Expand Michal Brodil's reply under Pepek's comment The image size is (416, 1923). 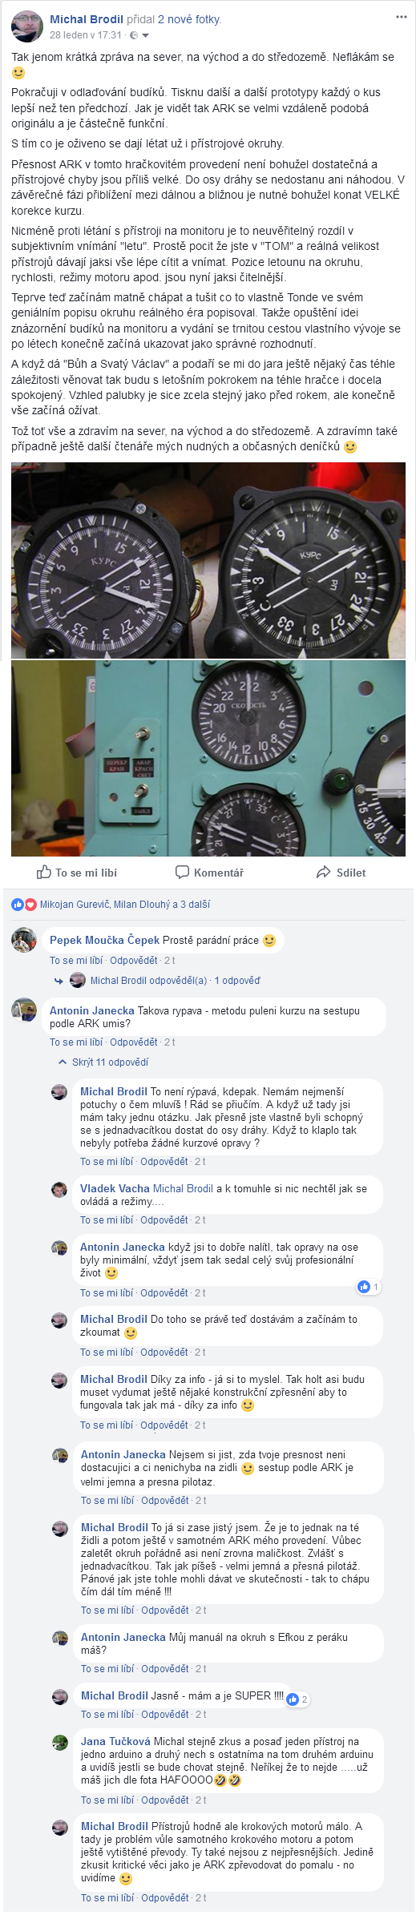(175, 981)
